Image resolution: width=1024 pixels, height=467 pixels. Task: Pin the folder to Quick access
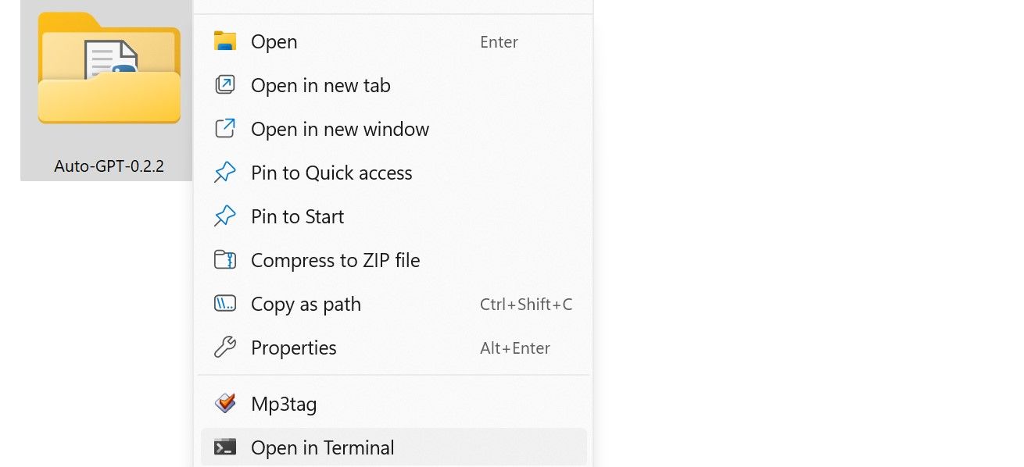(x=331, y=173)
